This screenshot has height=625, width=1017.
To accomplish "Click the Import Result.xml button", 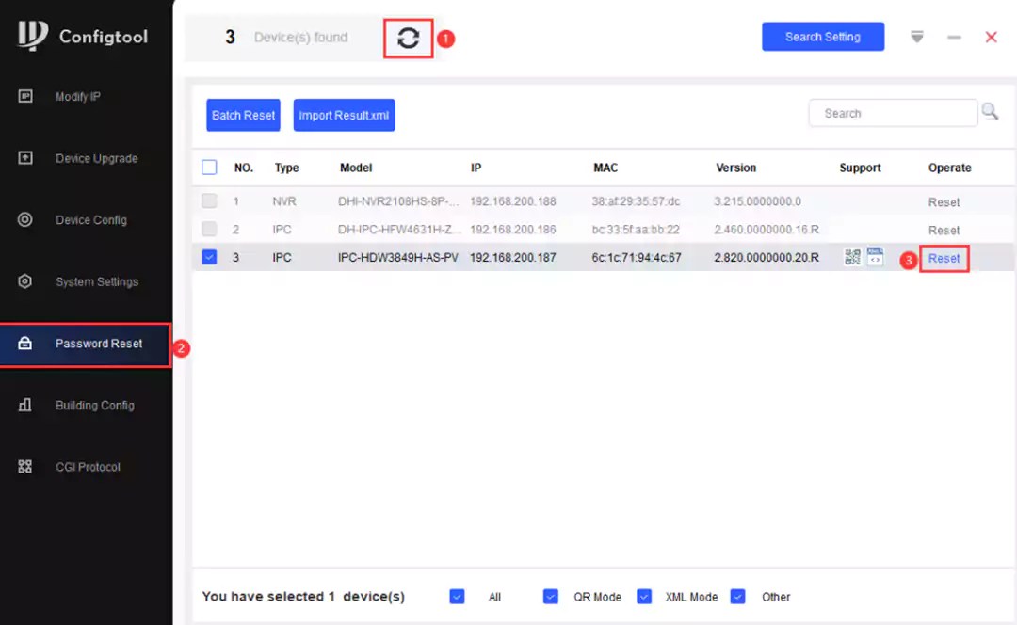I will (x=344, y=116).
